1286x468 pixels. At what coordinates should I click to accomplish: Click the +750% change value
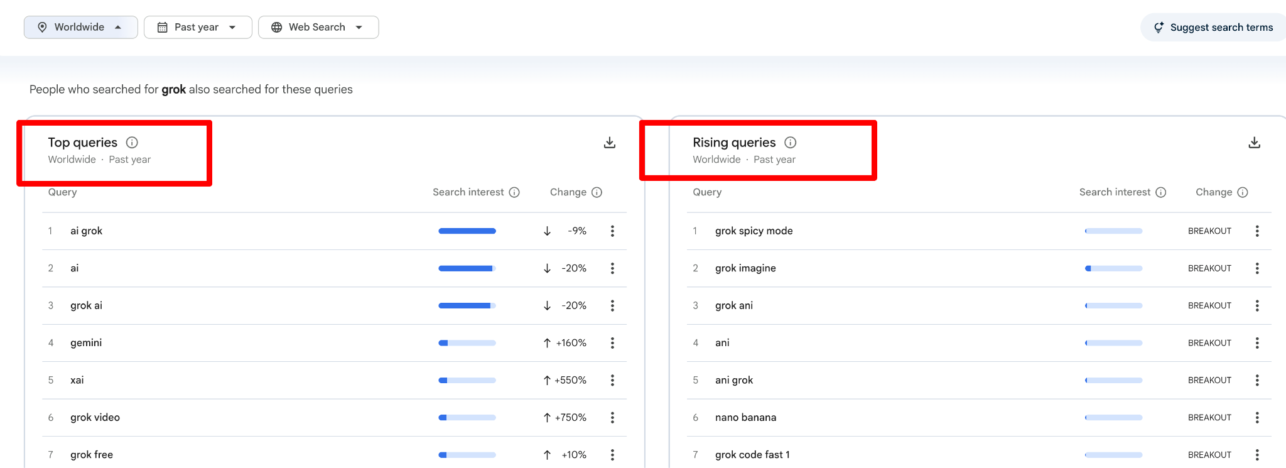click(x=570, y=418)
